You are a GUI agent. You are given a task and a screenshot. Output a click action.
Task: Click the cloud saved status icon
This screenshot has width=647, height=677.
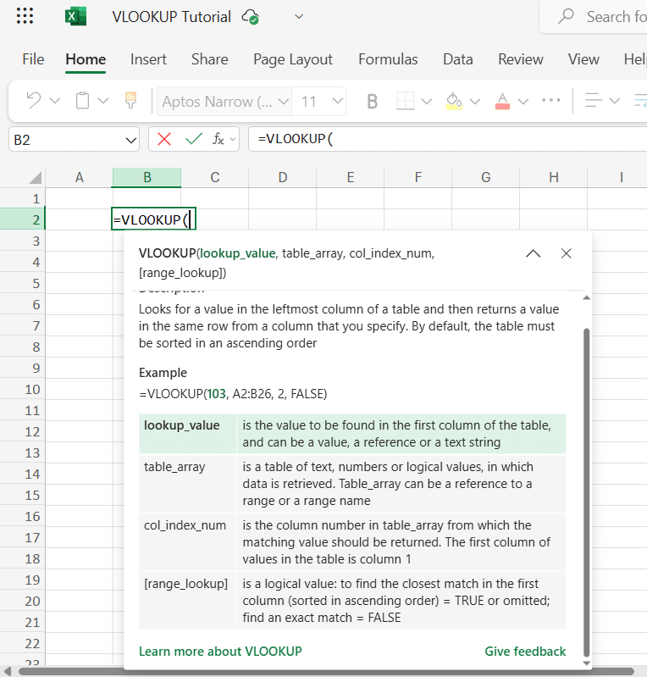251,17
